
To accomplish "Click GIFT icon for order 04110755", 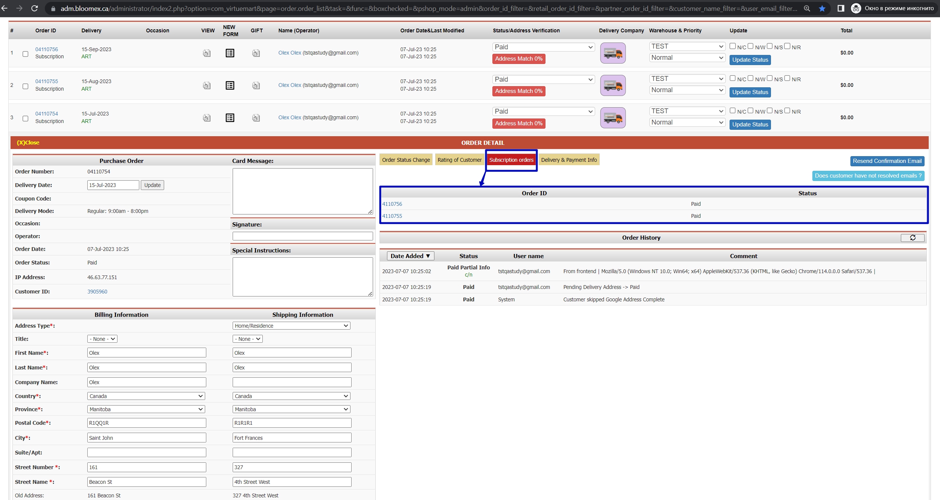I will [256, 85].
